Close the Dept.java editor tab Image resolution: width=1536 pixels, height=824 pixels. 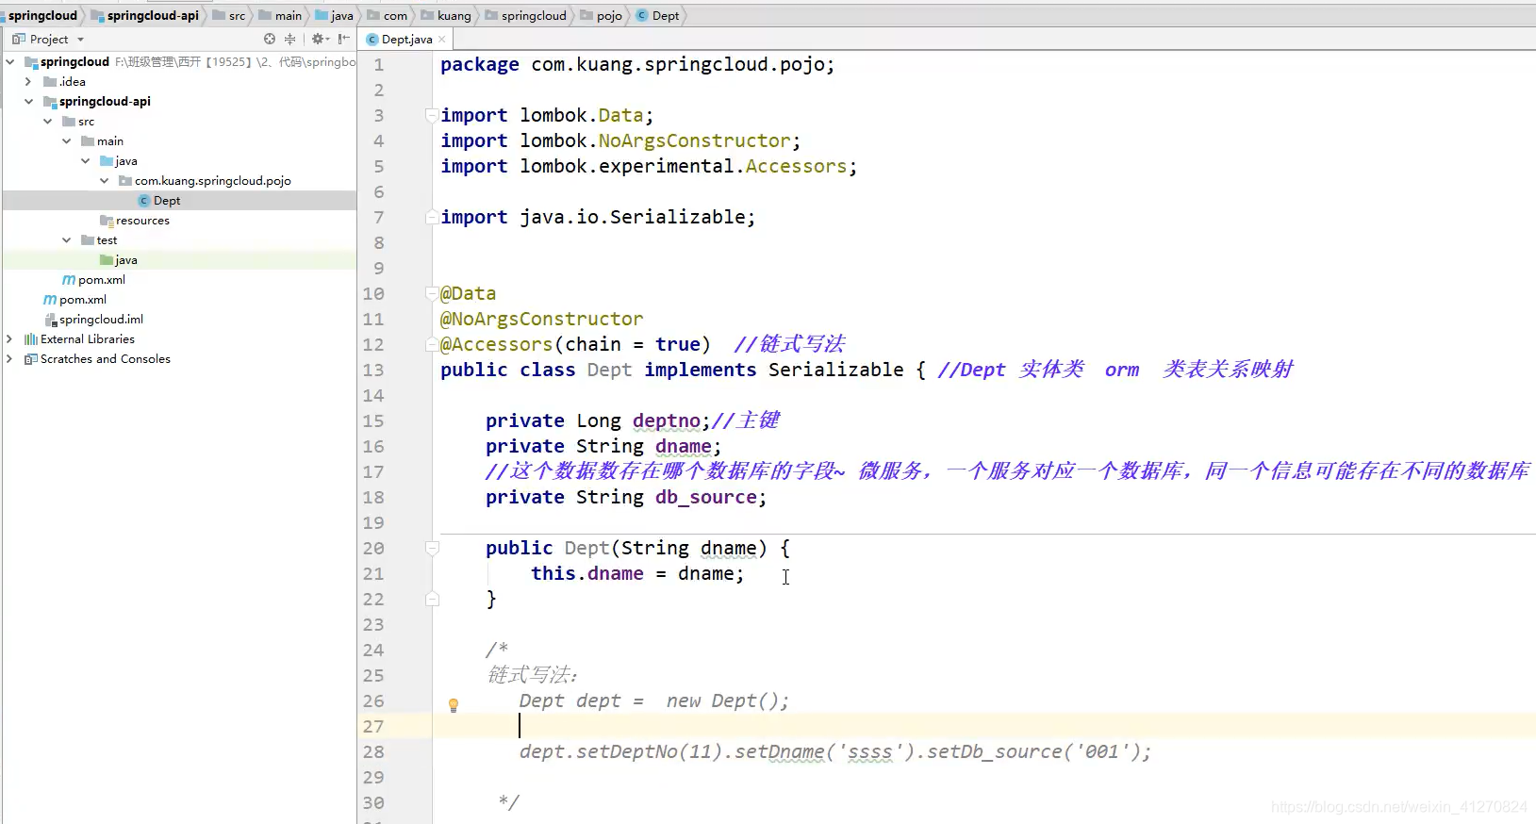(441, 40)
